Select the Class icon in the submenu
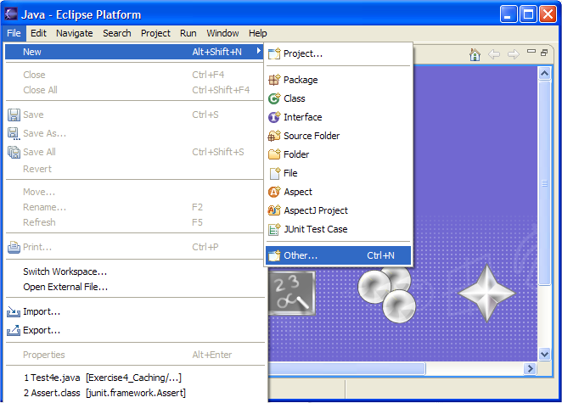The height and width of the screenshot is (403, 562). [x=274, y=98]
